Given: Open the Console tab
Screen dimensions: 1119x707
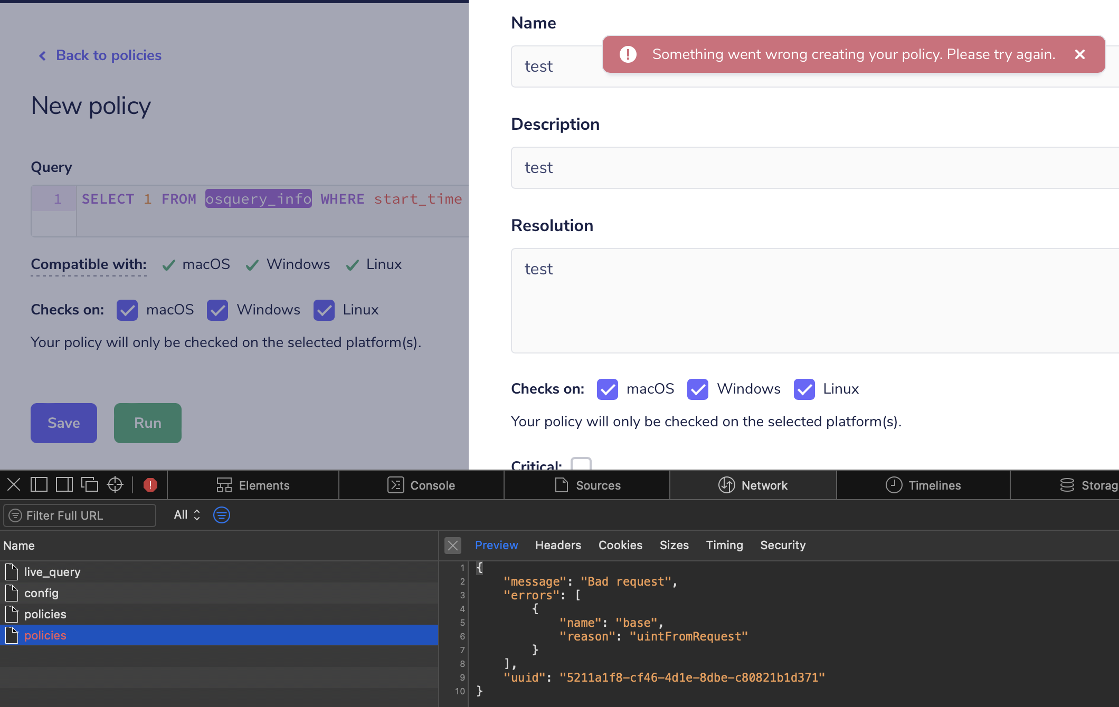Looking at the screenshot, I should (422, 485).
